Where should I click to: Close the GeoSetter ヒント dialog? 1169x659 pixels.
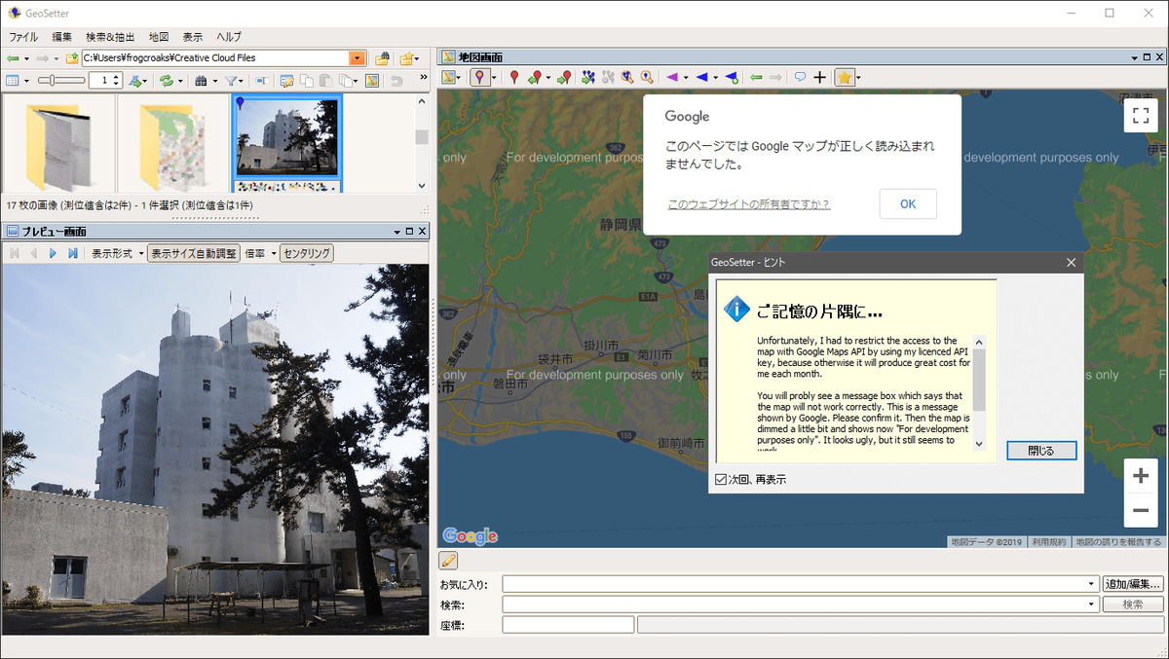click(x=1071, y=262)
